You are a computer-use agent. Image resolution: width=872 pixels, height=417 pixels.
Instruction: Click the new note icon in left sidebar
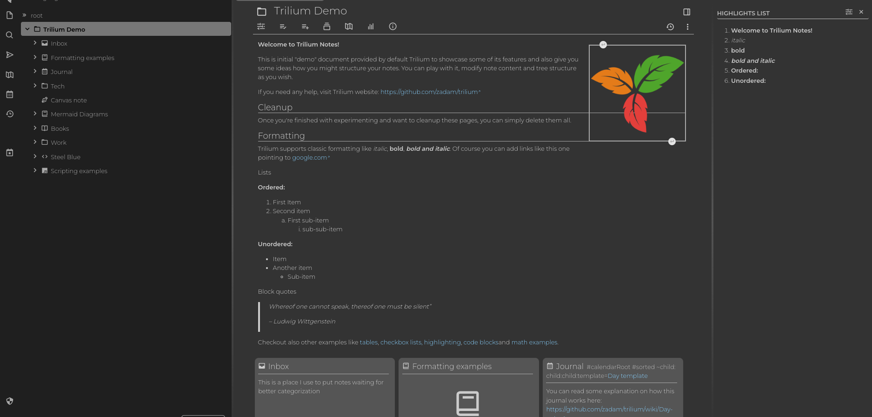pyautogui.click(x=9, y=15)
